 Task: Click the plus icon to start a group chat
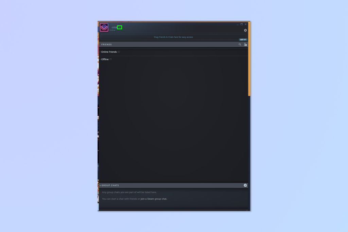point(245,185)
